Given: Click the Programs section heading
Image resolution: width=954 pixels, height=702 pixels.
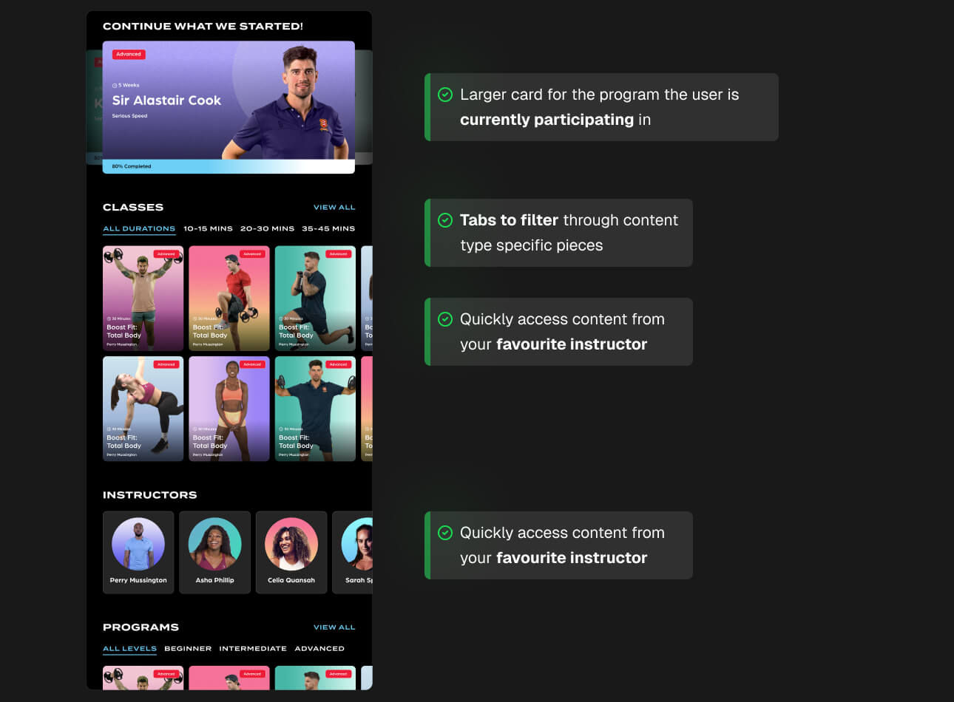Looking at the screenshot, I should tap(141, 627).
